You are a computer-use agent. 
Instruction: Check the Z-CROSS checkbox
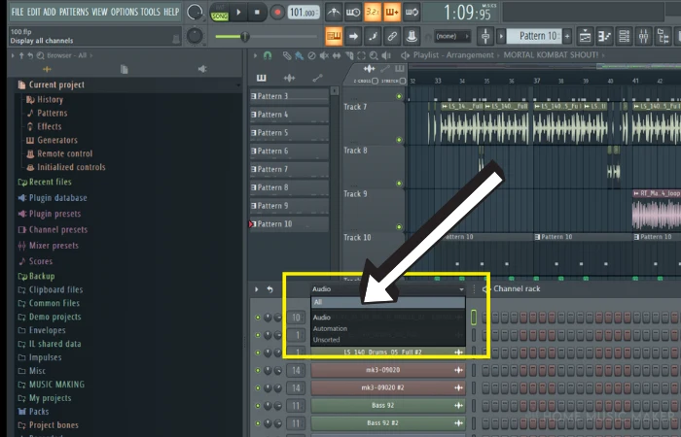pos(375,81)
